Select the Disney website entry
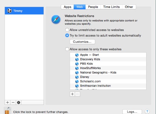156x114 pixels. pos(108,77)
